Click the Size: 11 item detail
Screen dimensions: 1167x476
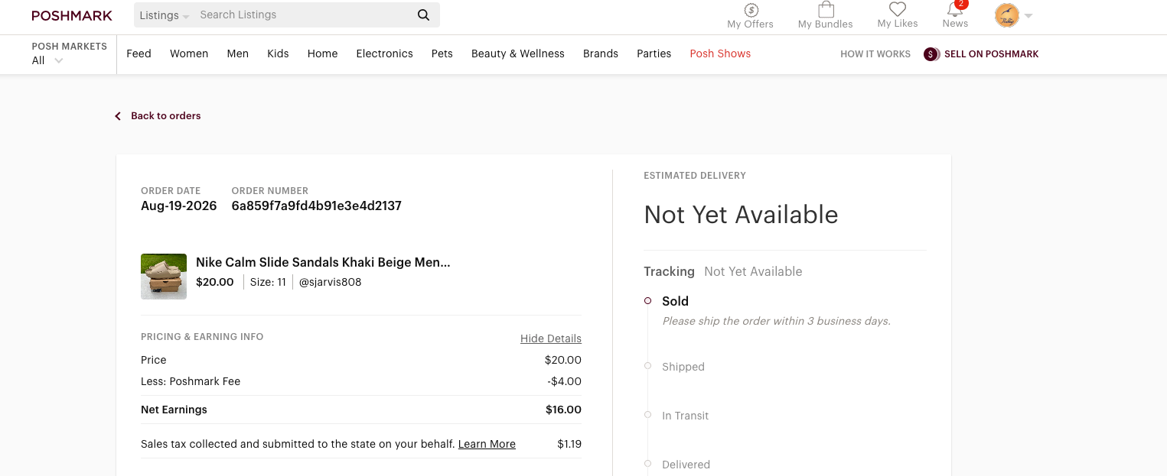click(x=268, y=282)
